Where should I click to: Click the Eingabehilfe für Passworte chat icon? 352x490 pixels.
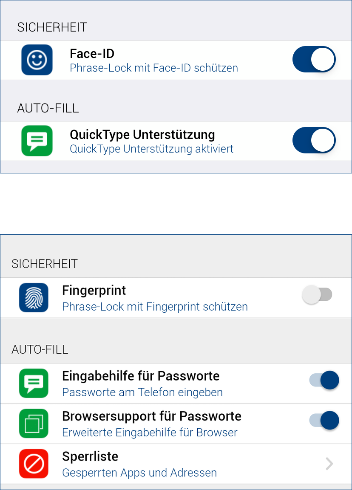[34, 383]
